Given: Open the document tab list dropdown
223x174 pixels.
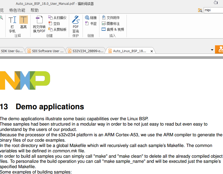Looking at the screenshot, I should [212, 50].
